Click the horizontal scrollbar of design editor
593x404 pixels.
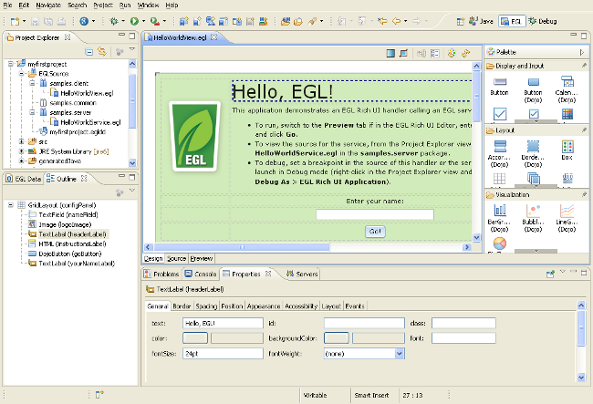(242, 247)
